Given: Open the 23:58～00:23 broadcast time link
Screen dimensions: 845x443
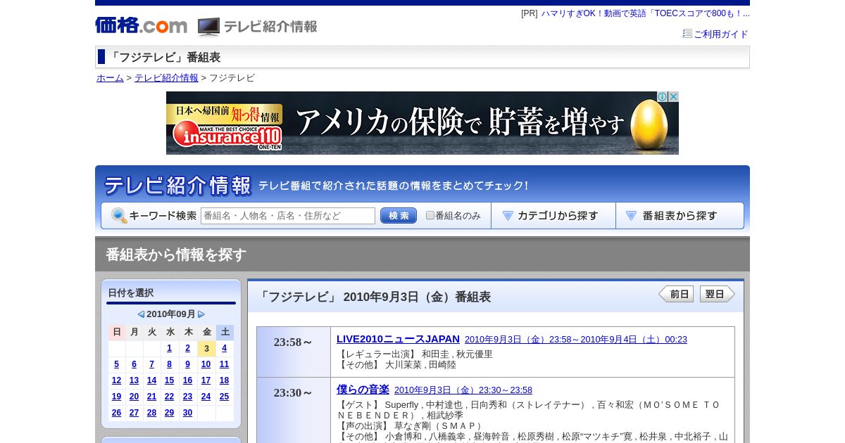Looking at the screenshot, I should (x=576, y=340).
